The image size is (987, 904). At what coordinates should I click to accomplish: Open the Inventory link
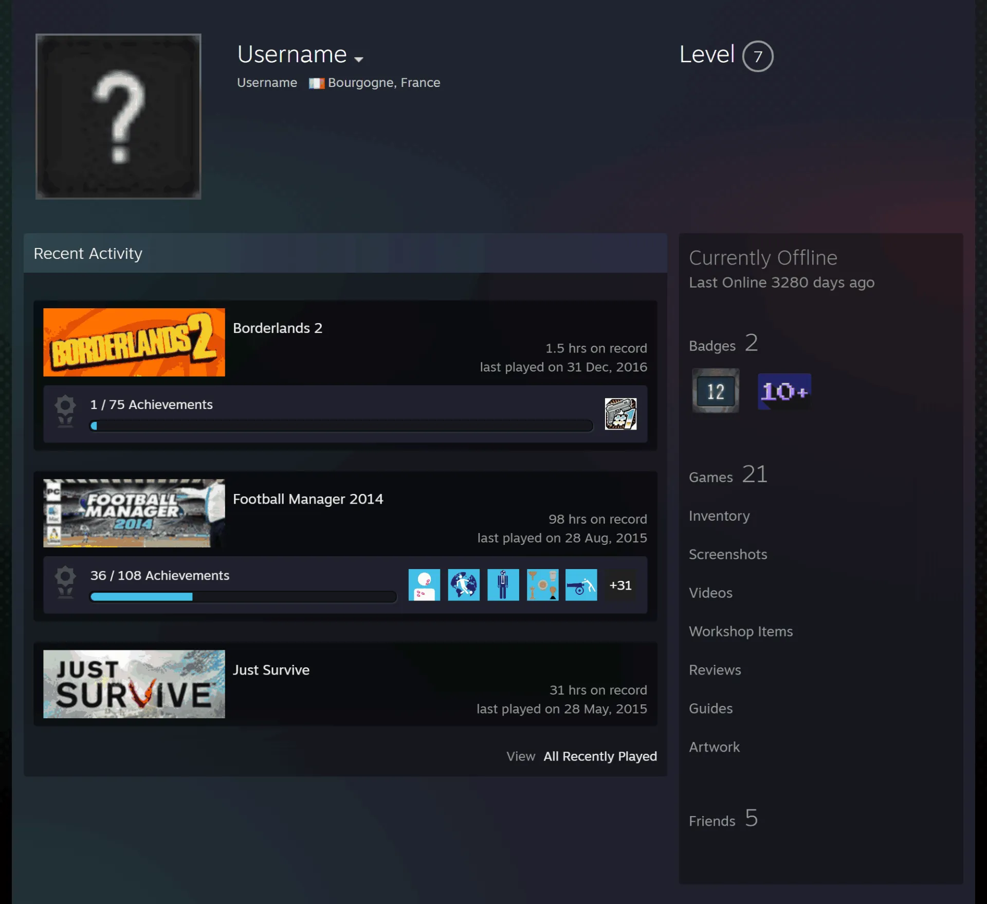click(719, 516)
